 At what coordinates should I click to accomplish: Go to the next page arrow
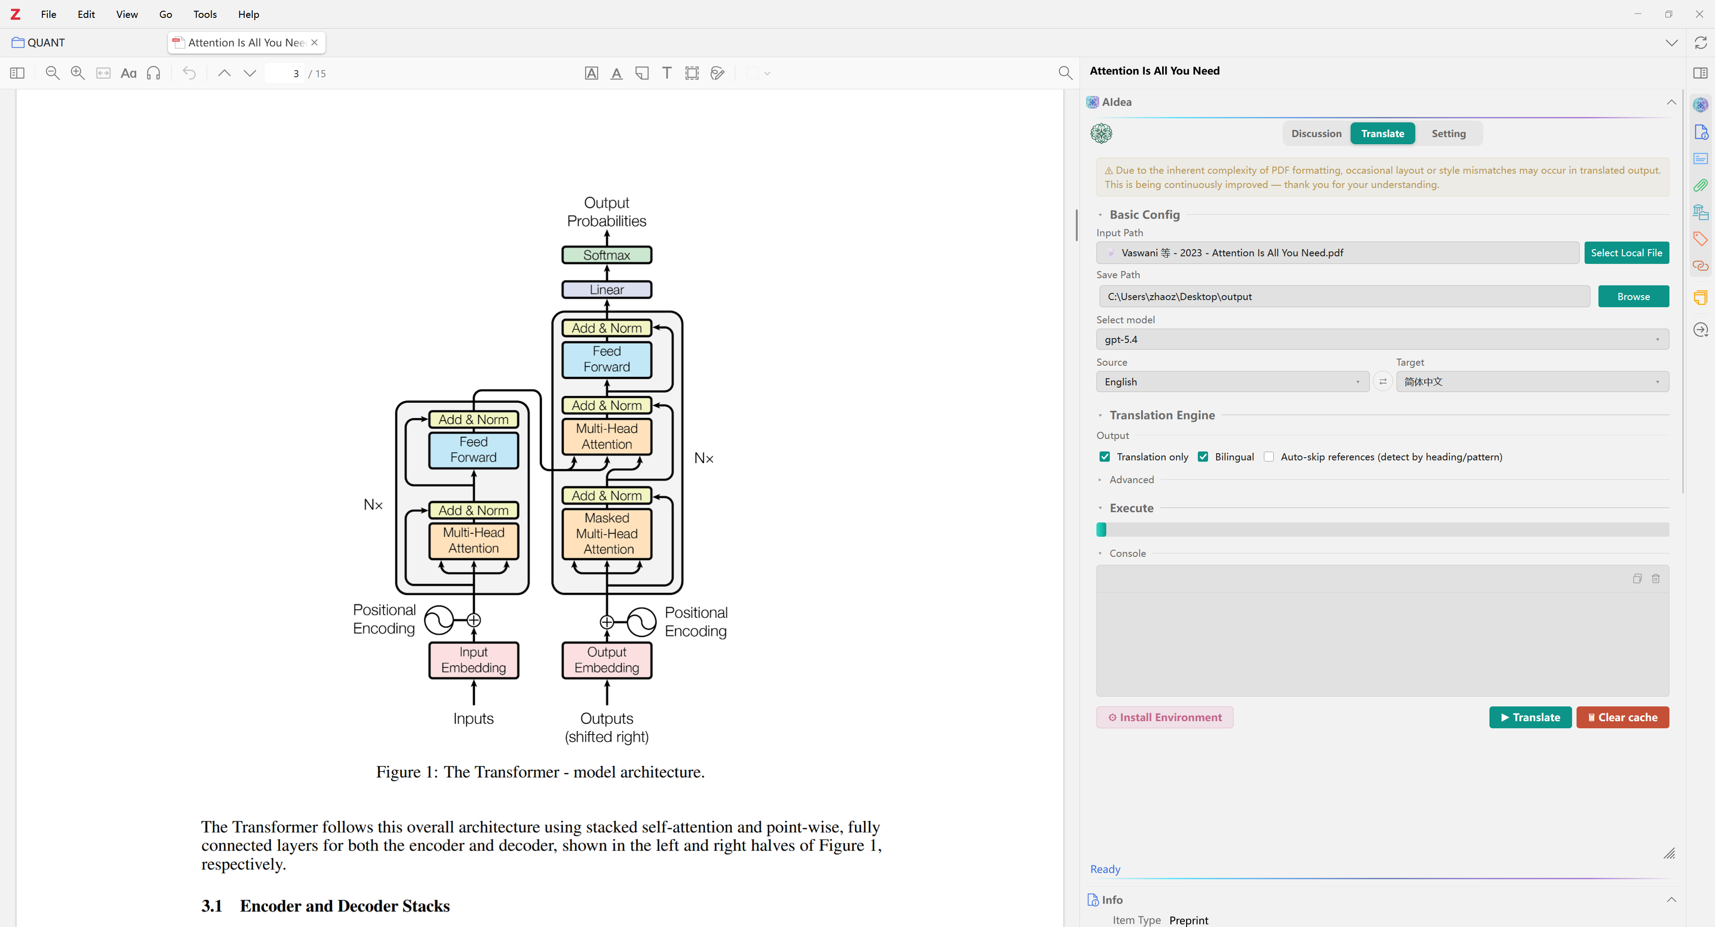point(250,73)
